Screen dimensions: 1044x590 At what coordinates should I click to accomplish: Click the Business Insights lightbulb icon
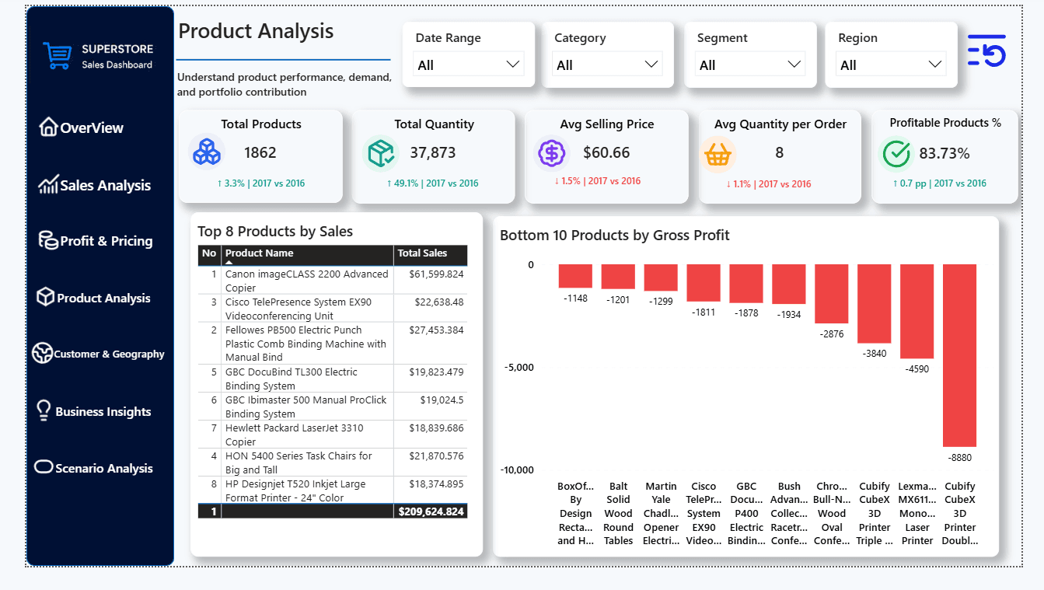[44, 411]
